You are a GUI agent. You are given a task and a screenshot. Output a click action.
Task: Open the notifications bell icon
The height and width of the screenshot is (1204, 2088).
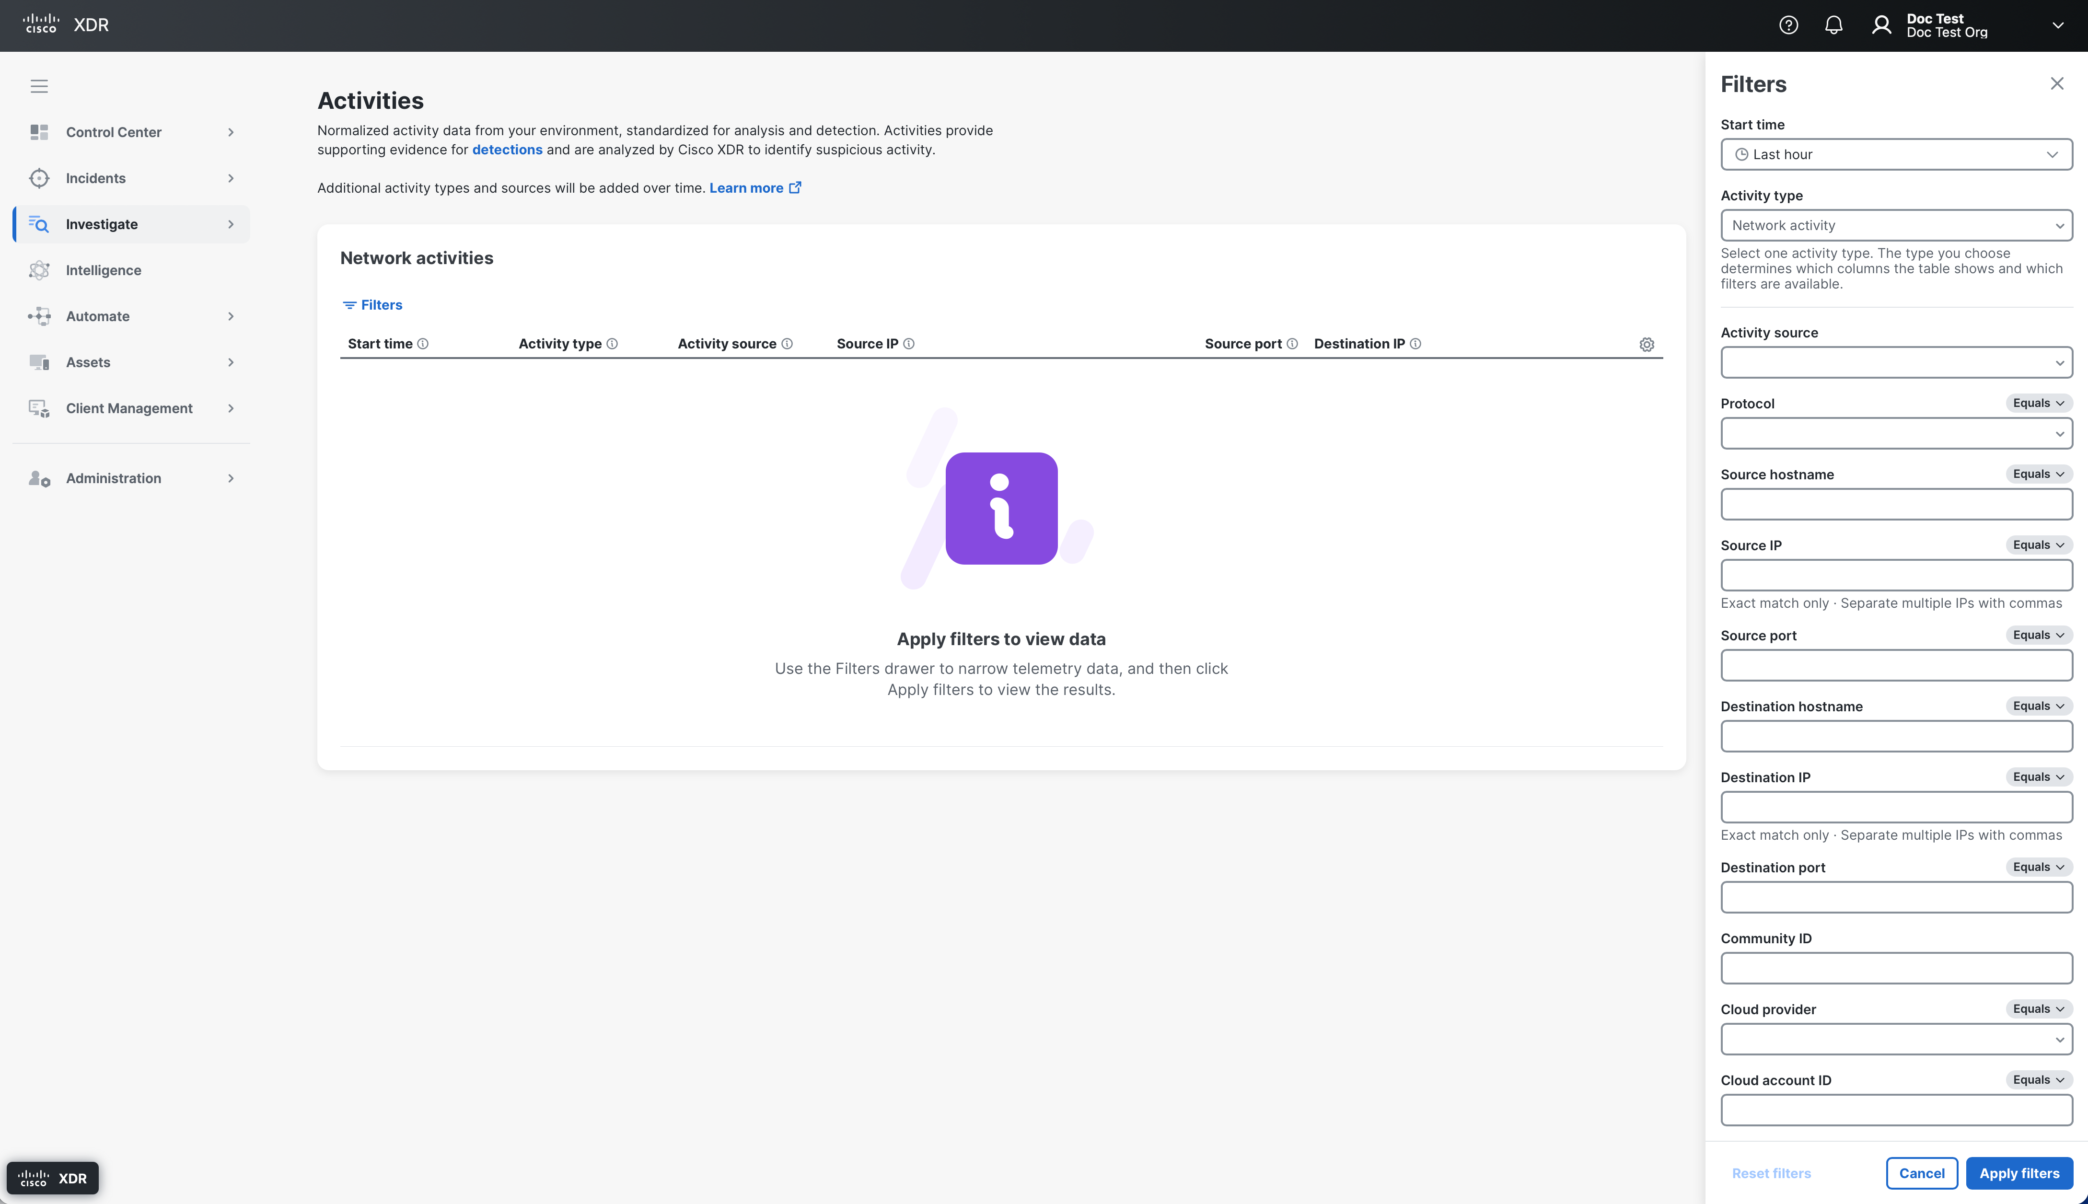[1833, 25]
